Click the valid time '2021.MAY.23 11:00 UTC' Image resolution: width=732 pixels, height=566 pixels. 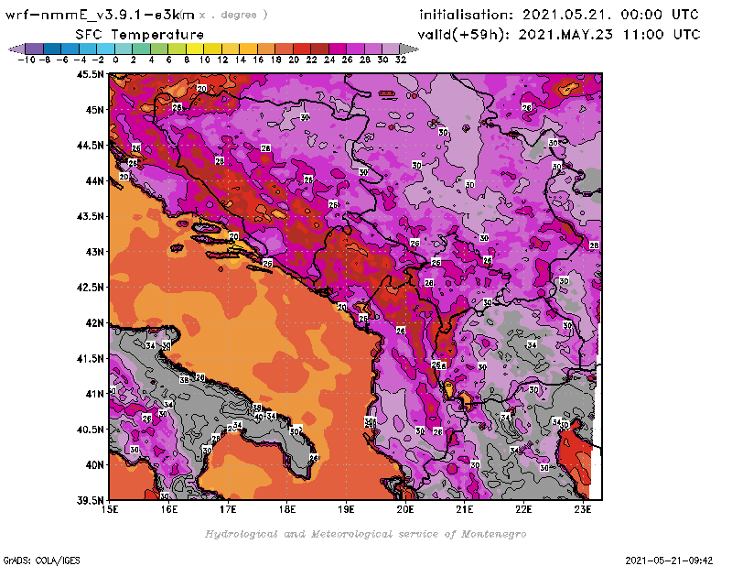(609, 35)
